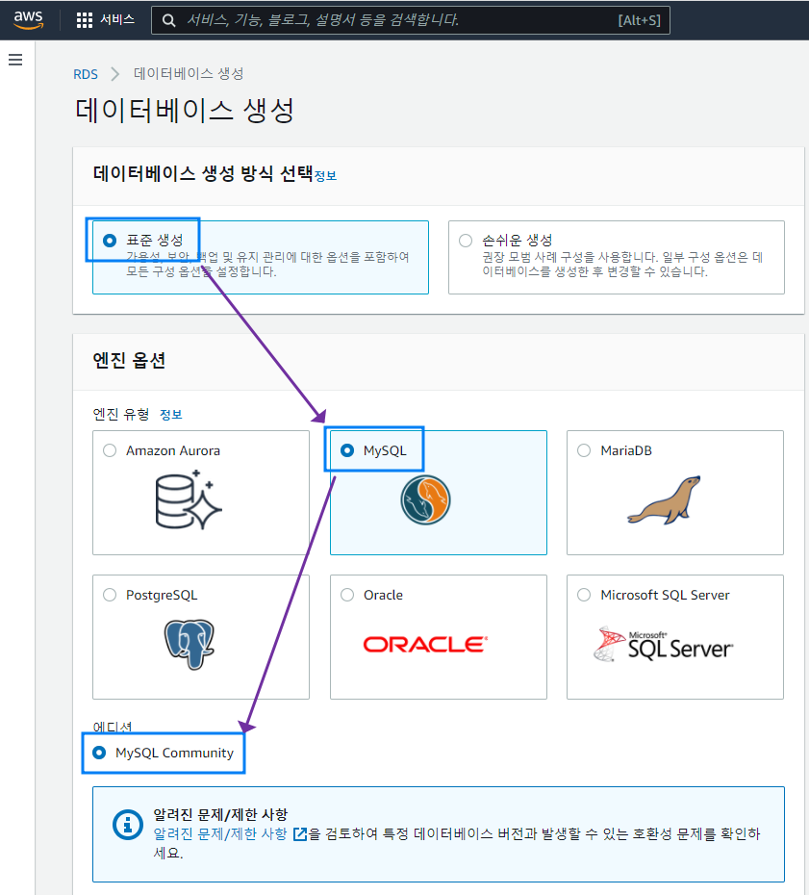809x895 pixels.
Task: Choose the Oracle engine radio button
Action: tap(347, 595)
